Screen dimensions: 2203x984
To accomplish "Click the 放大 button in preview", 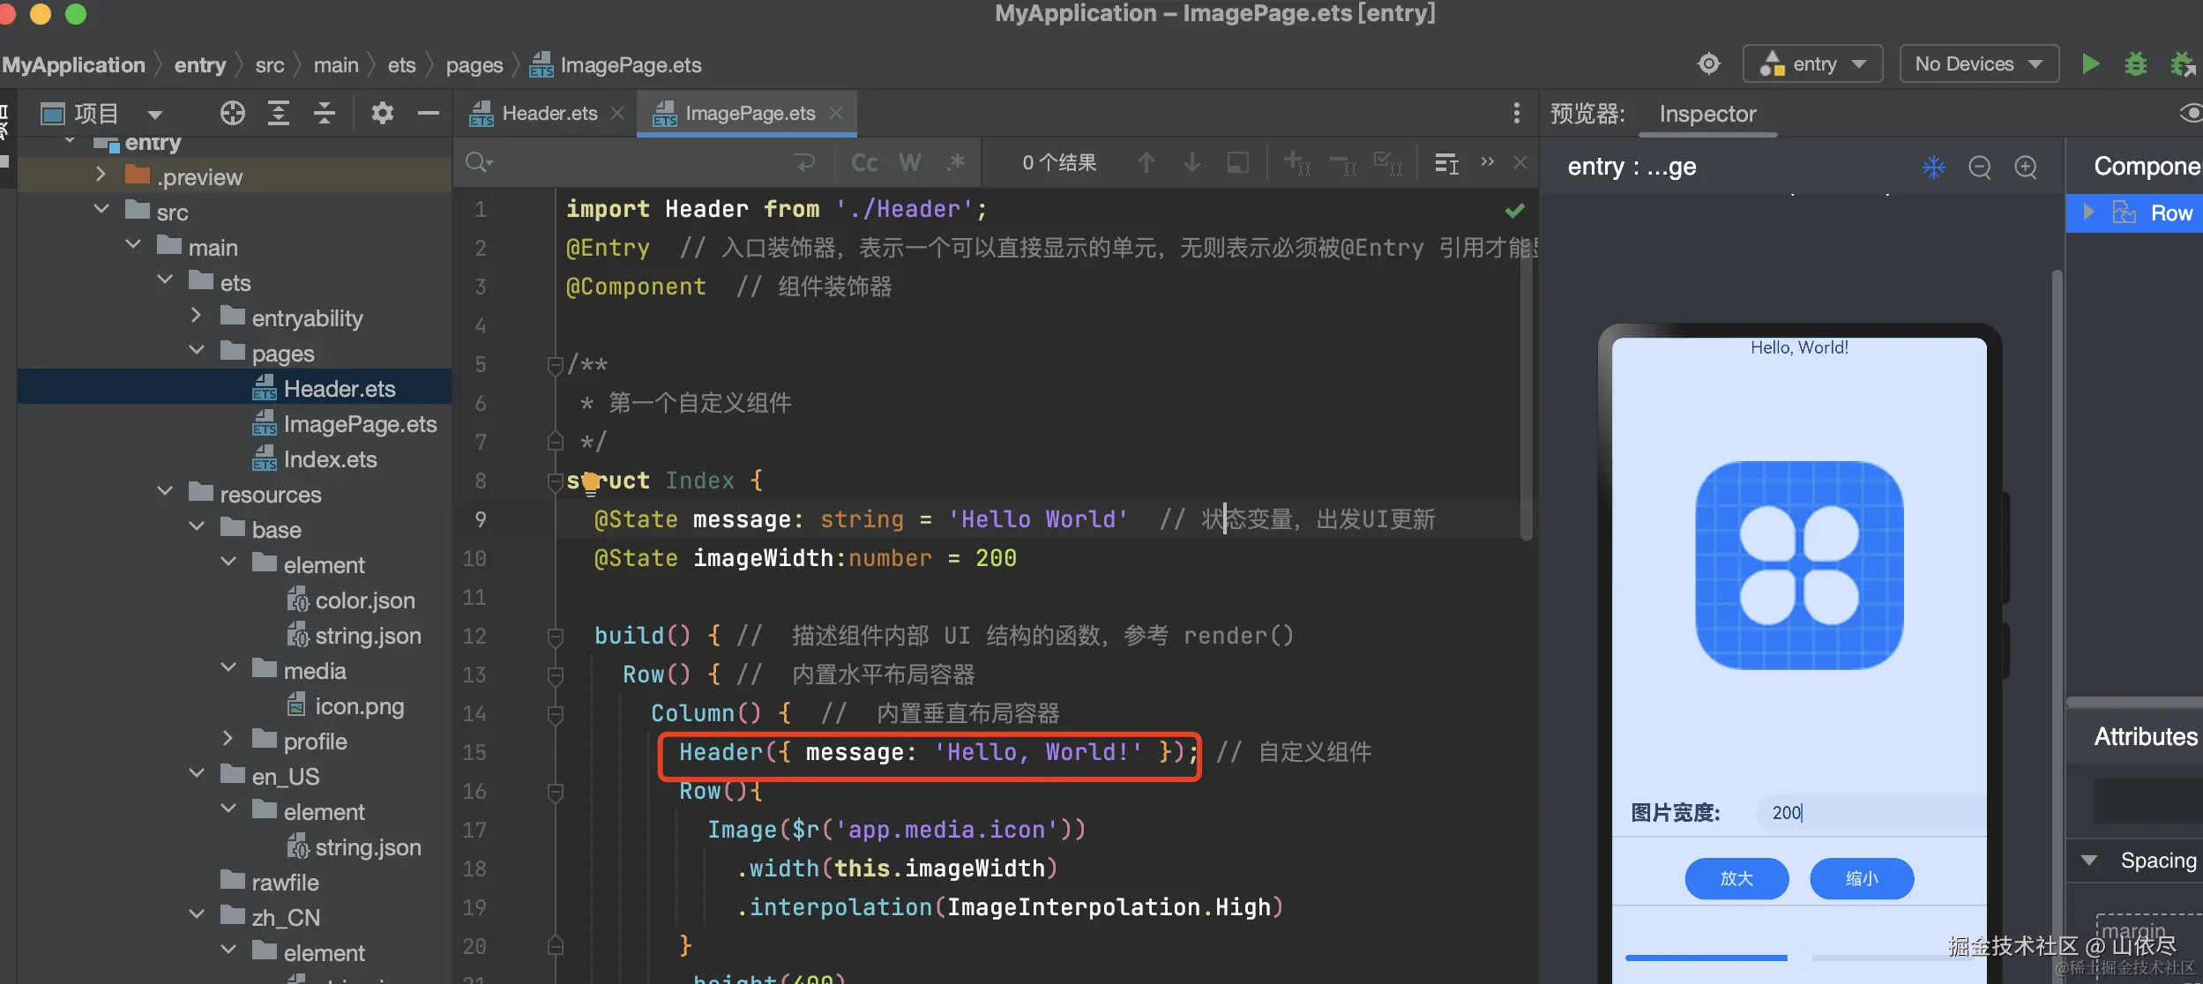I will pyautogui.click(x=1736, y=878).
